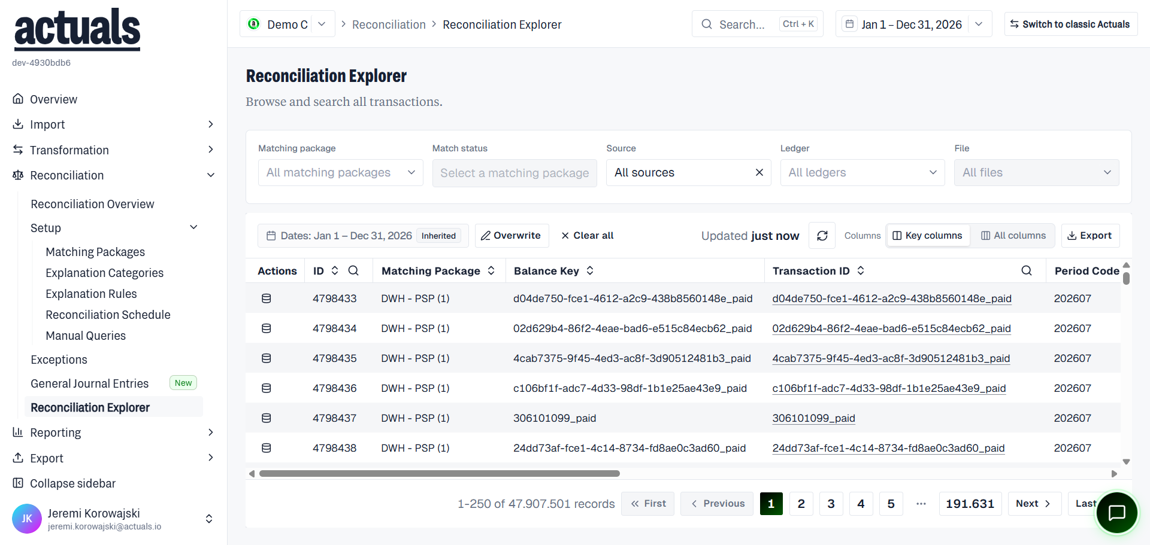The width and height of the screenshot is (1150, 545).
Task: Open row actions for ID 4798435
Action: pos(267,358)
